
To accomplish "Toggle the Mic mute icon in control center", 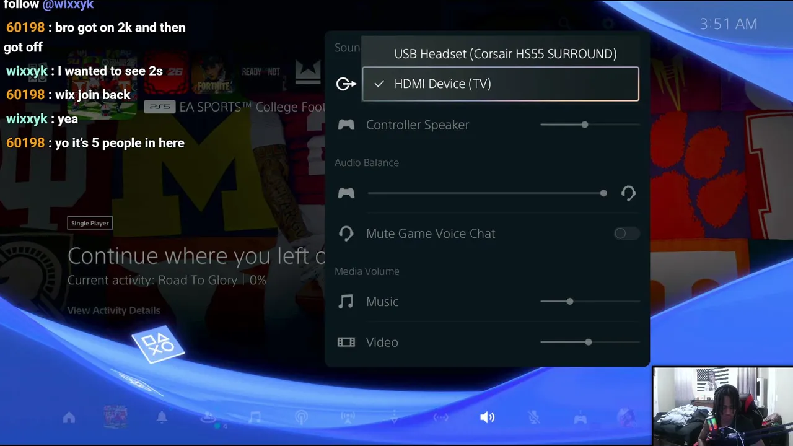I will 534,418.
